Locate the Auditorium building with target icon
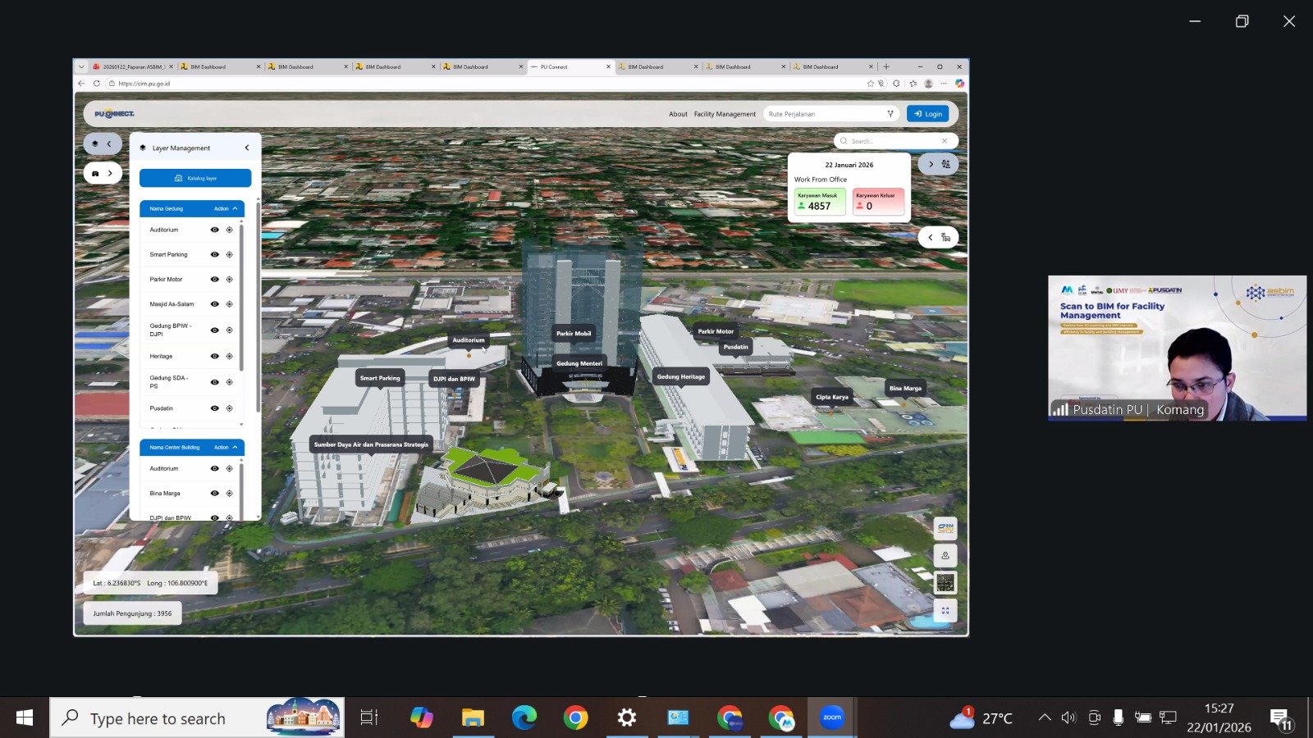1313x738 pixels. (x=229, y=230)
